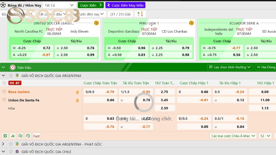This screenshot has height=155, width=276.
Task: Toggle star beside the 1H 41' badge
Action: (4, 83)
